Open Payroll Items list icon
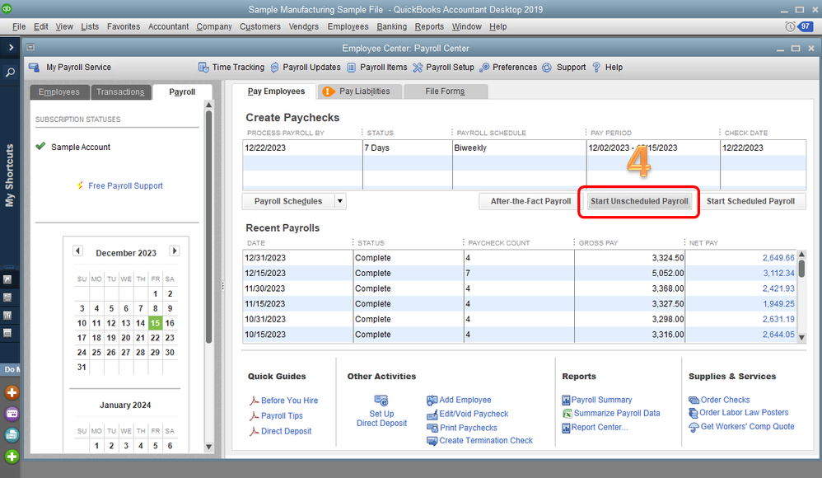822x478 pixels. (351, 67)
